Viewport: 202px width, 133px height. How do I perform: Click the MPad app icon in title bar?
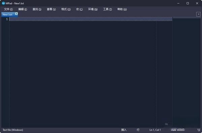(3, 3)
